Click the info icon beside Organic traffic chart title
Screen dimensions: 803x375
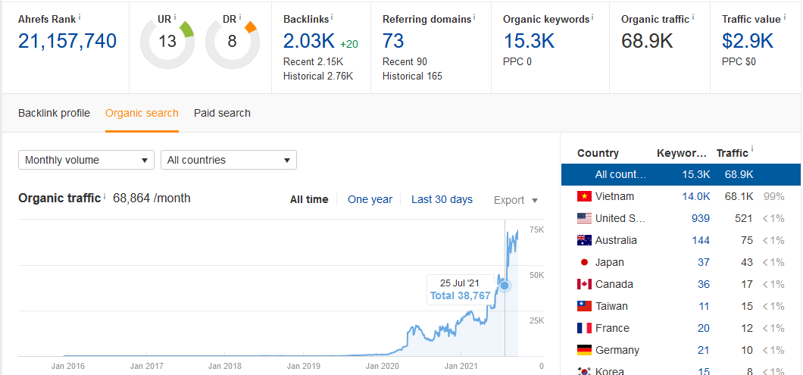click(105, 196)
